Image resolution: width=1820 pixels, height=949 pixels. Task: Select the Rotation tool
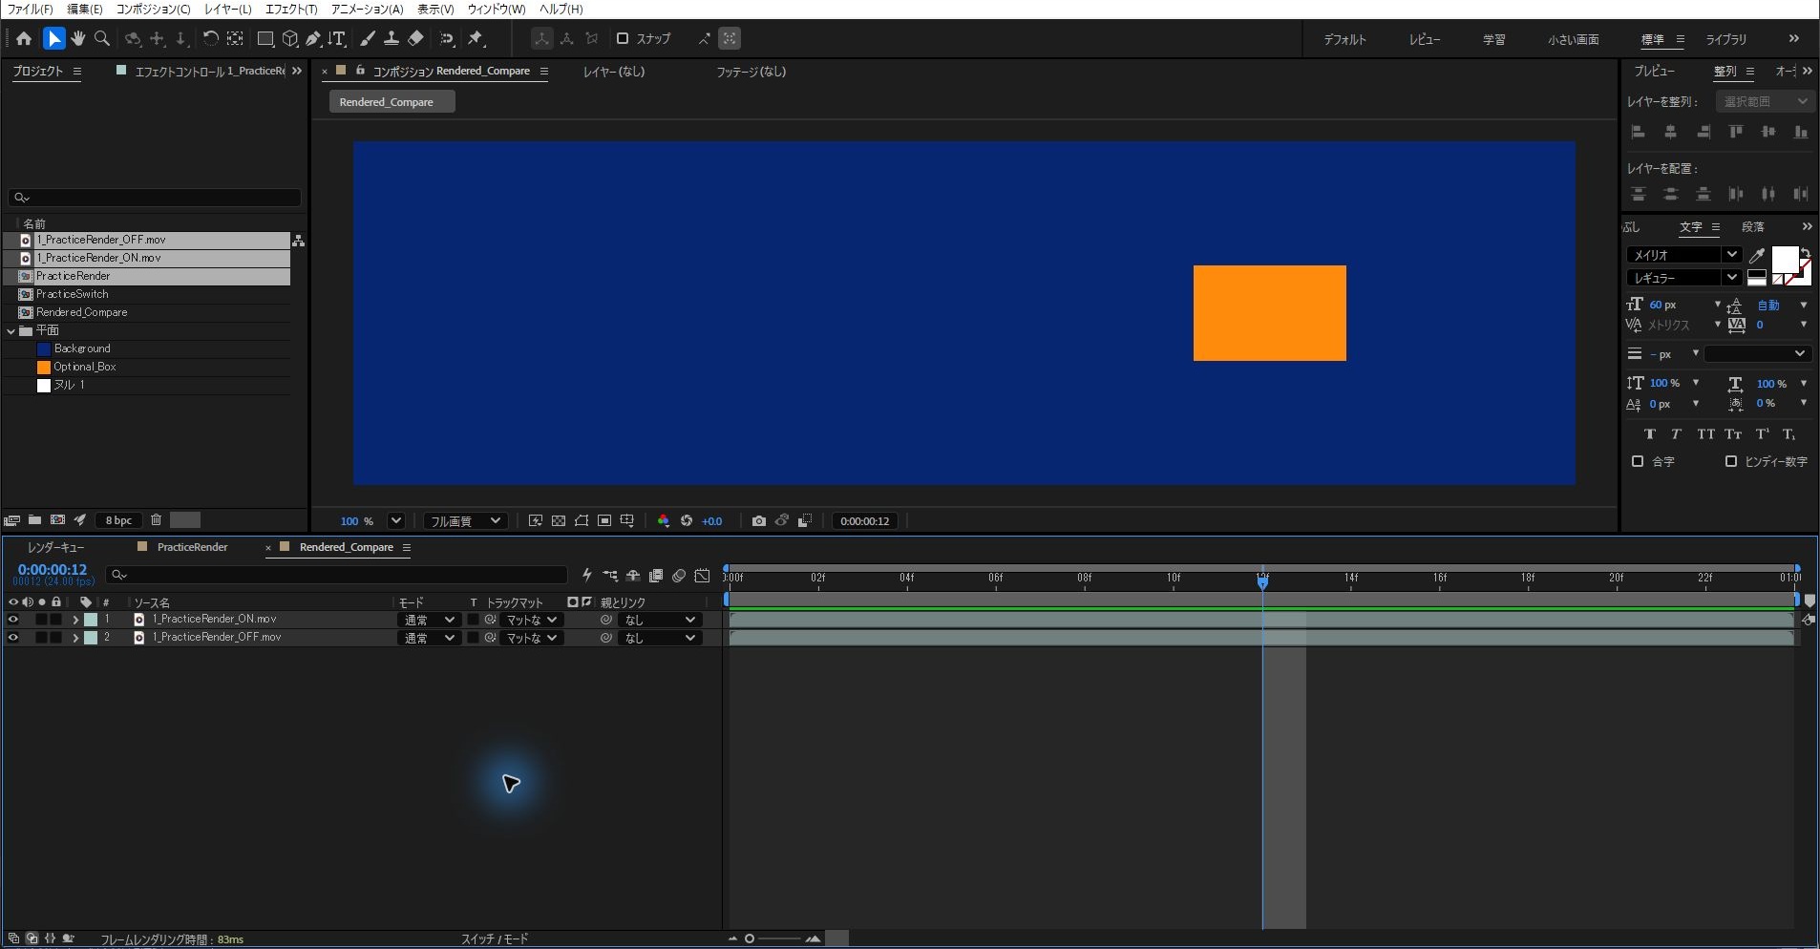[210, 39]
